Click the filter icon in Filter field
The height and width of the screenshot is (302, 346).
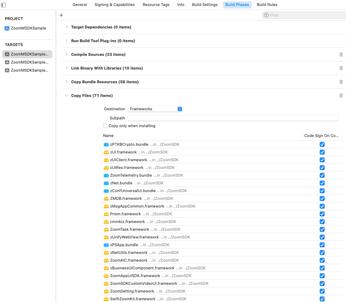(266, 15)
